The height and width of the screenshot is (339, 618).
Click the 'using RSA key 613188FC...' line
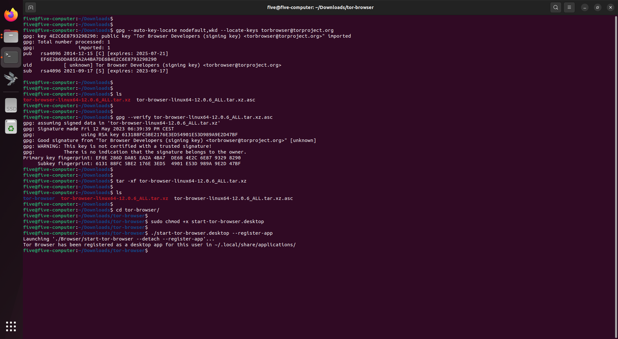[130, 135]
